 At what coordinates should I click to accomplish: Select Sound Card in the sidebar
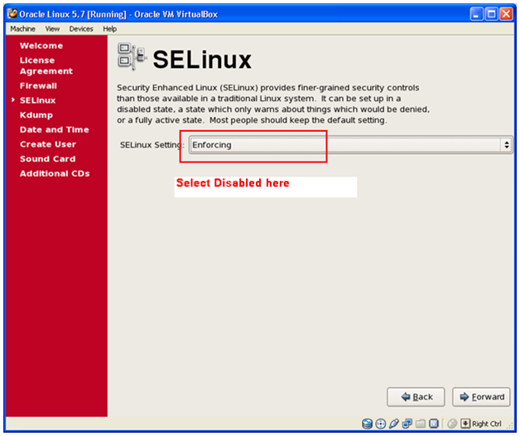(48, 158)
